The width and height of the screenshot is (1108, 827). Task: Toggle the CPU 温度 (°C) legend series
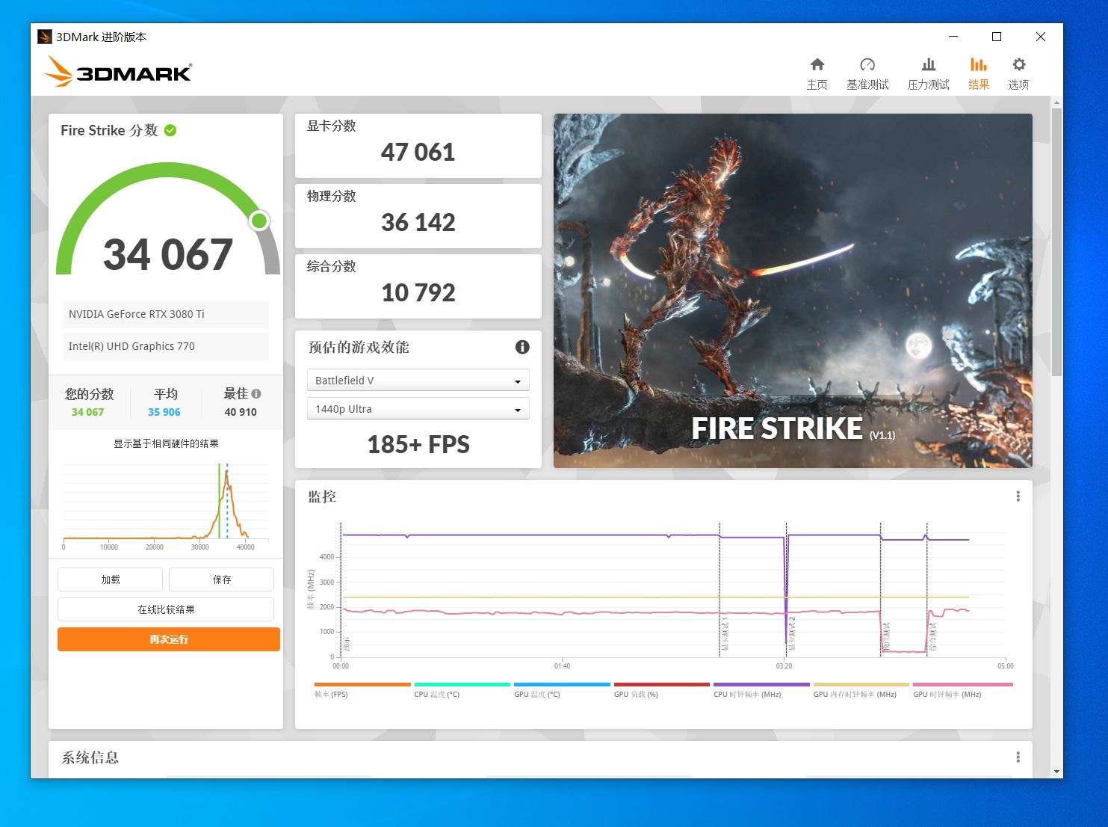point(462,690)
